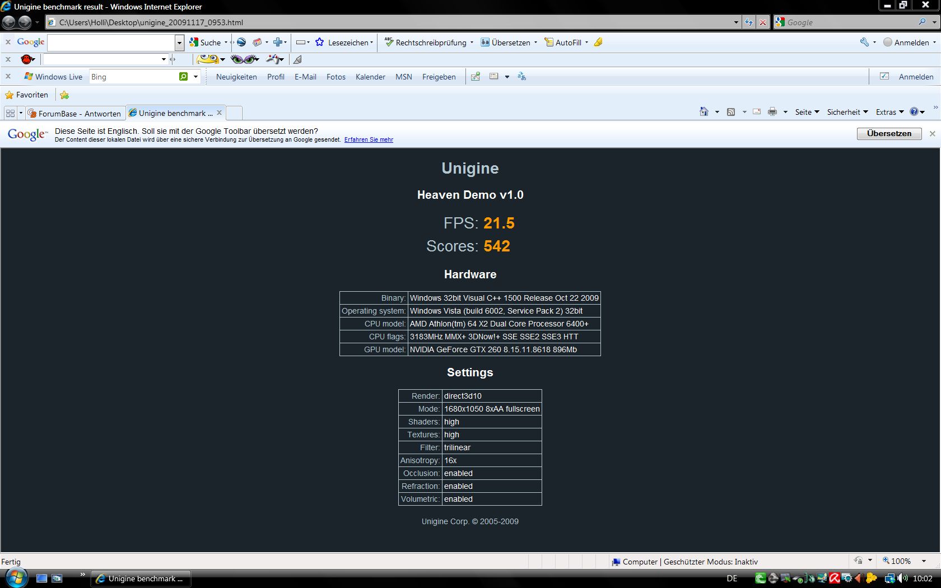Click the search magnifier in Google search box
This screenshot has height=588, width=941.
click(x=922, y=22)
